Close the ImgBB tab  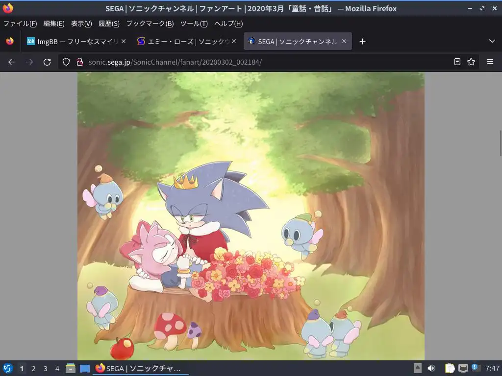click(124, 41)
